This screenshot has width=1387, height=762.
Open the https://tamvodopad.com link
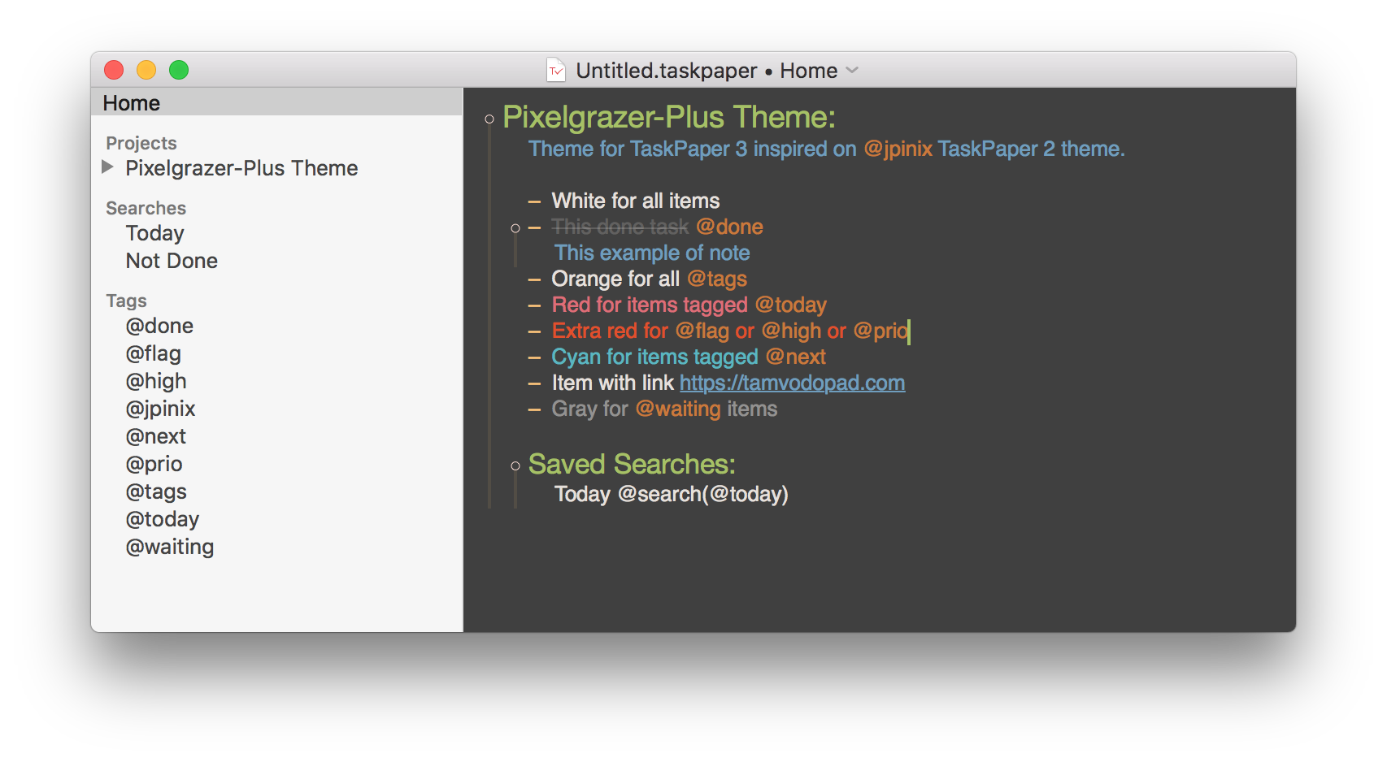(x=793, y=383)
